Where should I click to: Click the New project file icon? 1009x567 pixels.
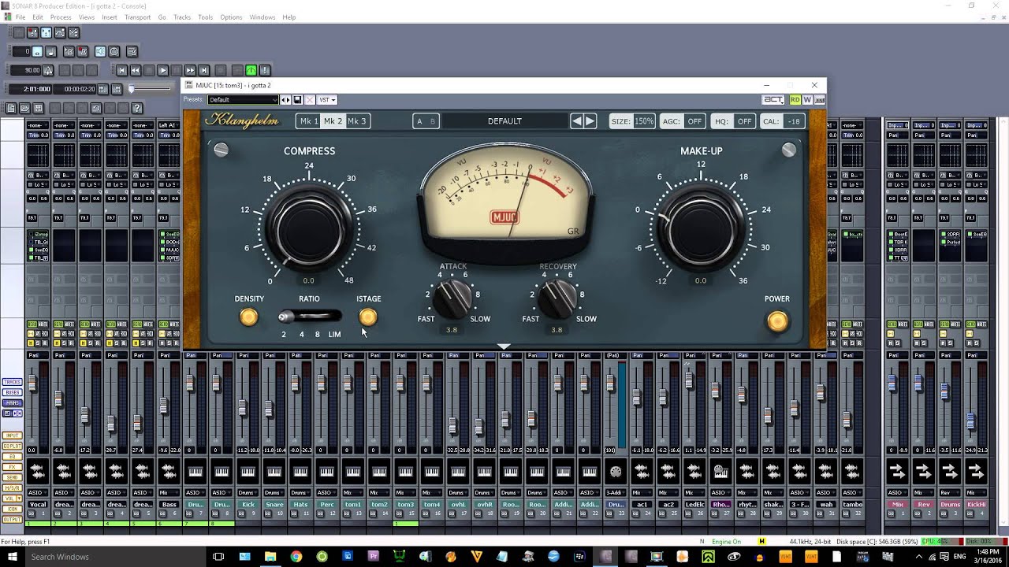coord(11,108)
